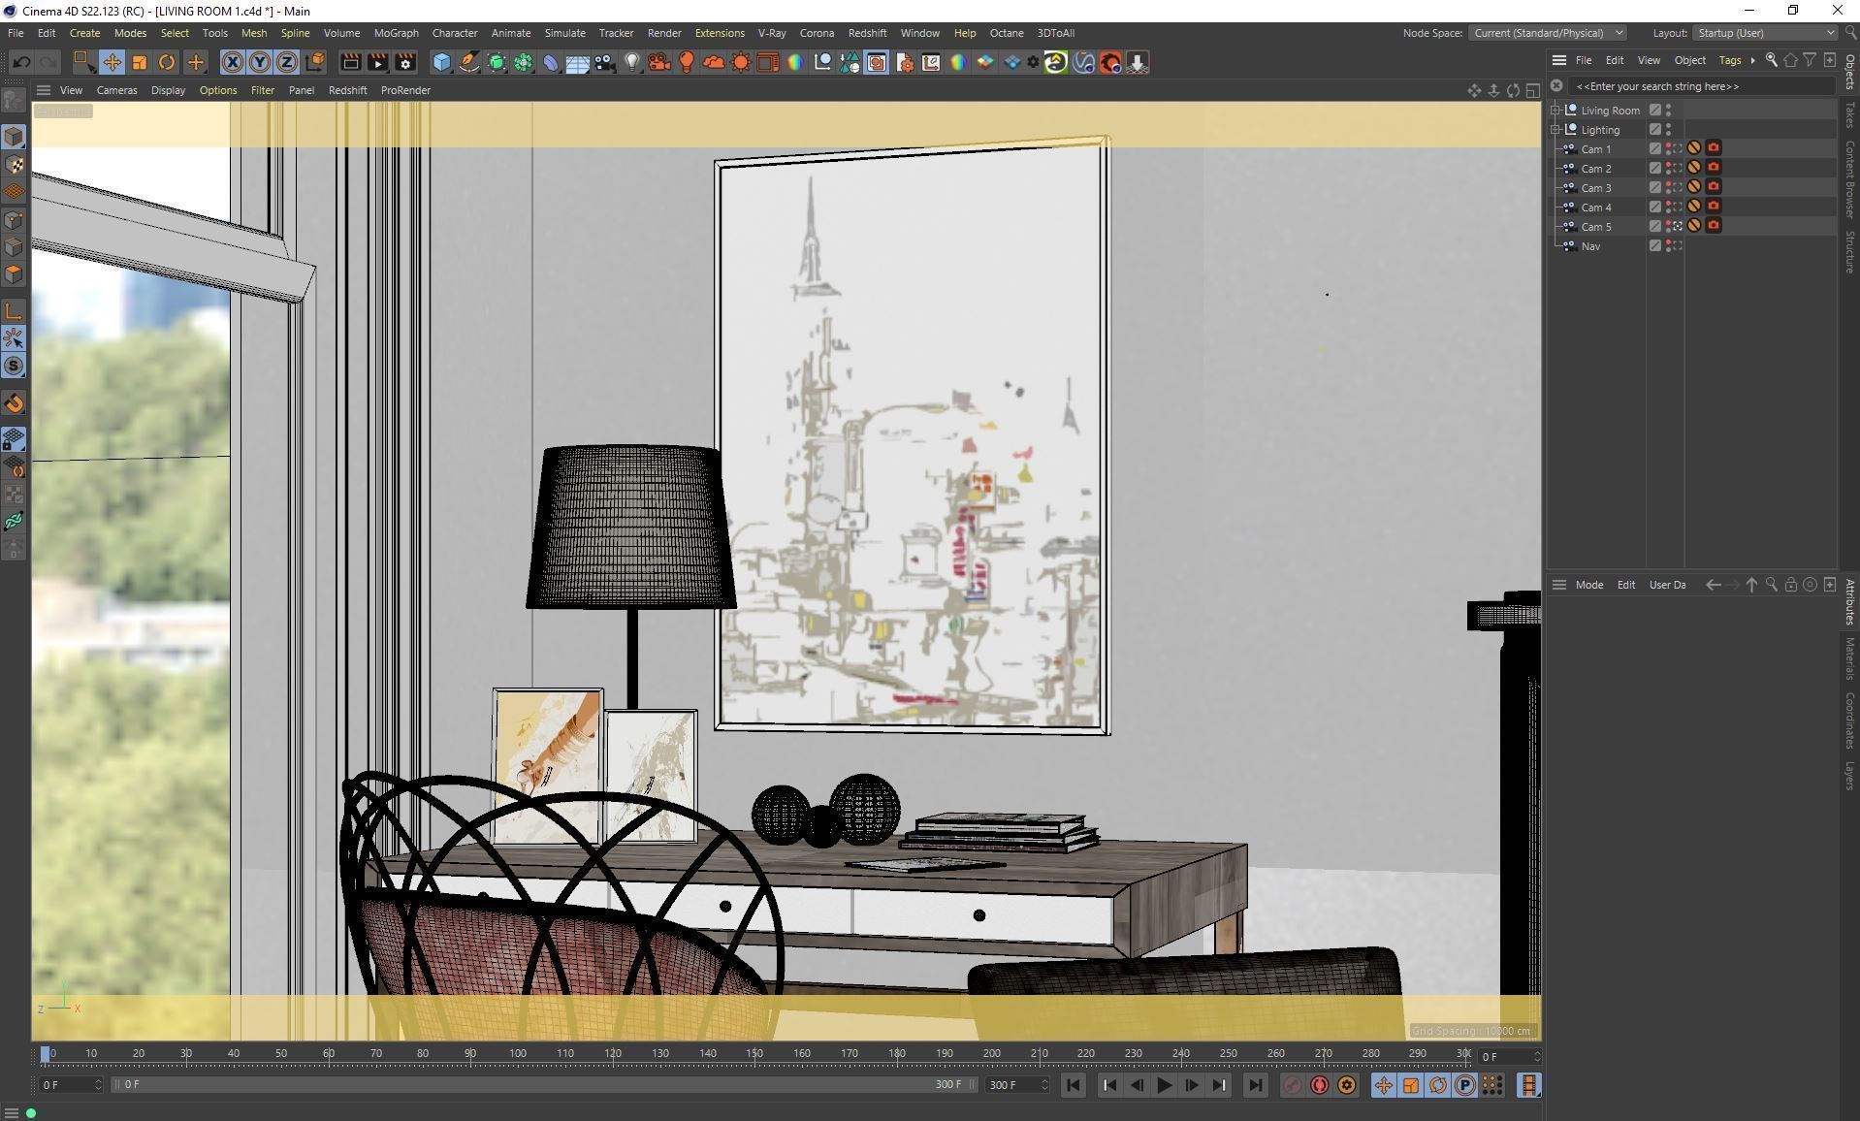Click the preview range bar below timeline
The width and height of the screenshot is (1860, 1121).
[x=542, y=1085]
